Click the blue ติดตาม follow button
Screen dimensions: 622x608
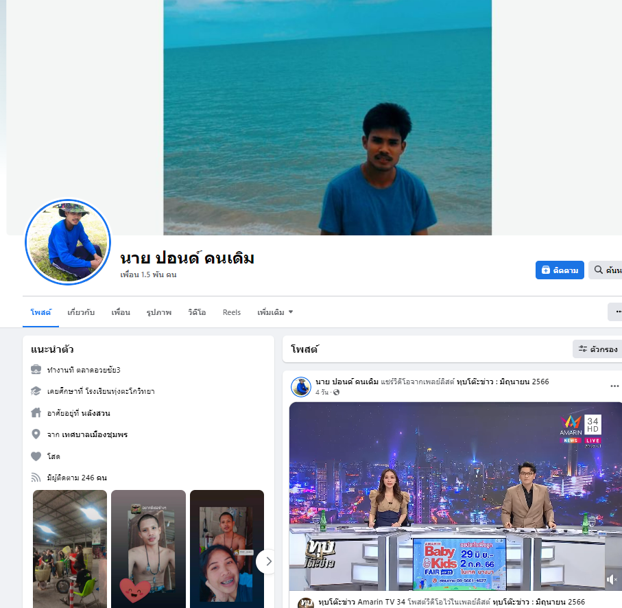tap(560, 270)
